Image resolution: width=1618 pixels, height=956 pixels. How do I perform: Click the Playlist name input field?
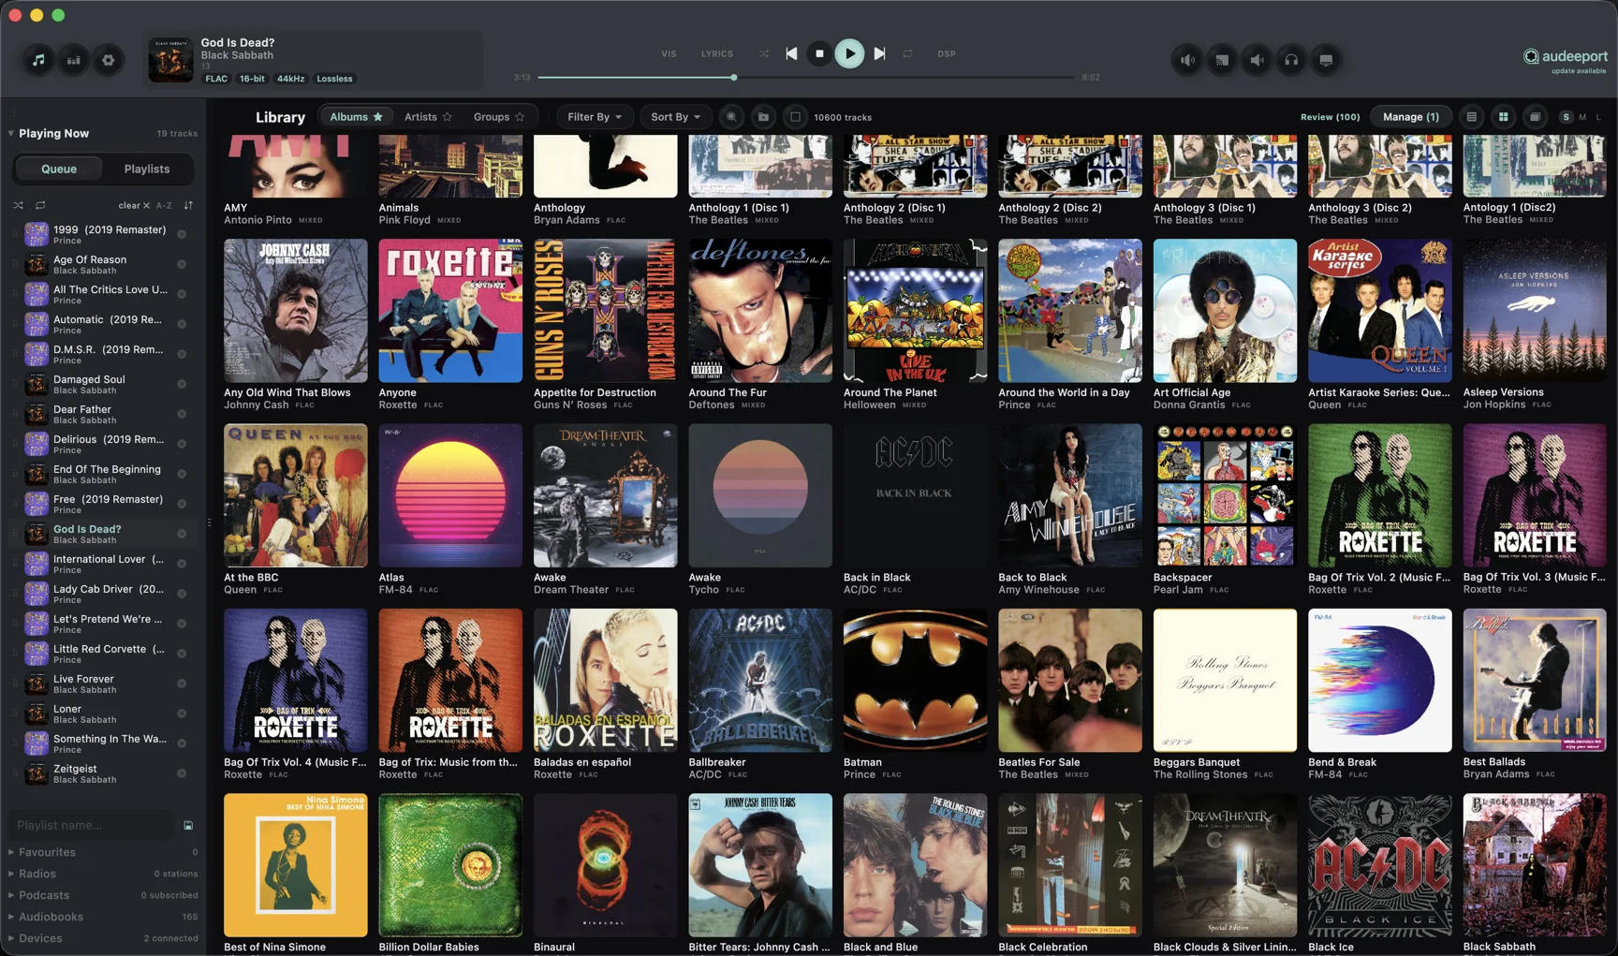(x=92, y=825)
